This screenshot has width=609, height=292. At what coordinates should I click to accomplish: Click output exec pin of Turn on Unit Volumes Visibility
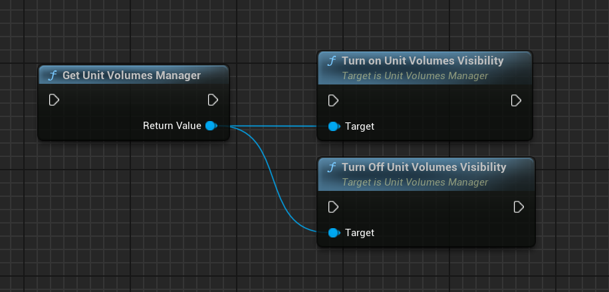tap(516, 100)
